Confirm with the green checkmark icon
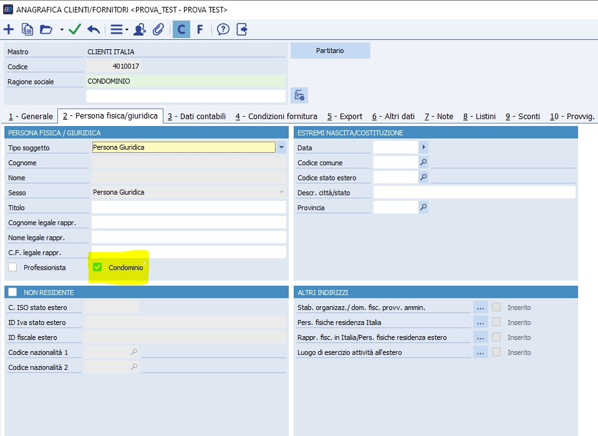The width and height of the screenshot is (598, 436). (75, 29)
